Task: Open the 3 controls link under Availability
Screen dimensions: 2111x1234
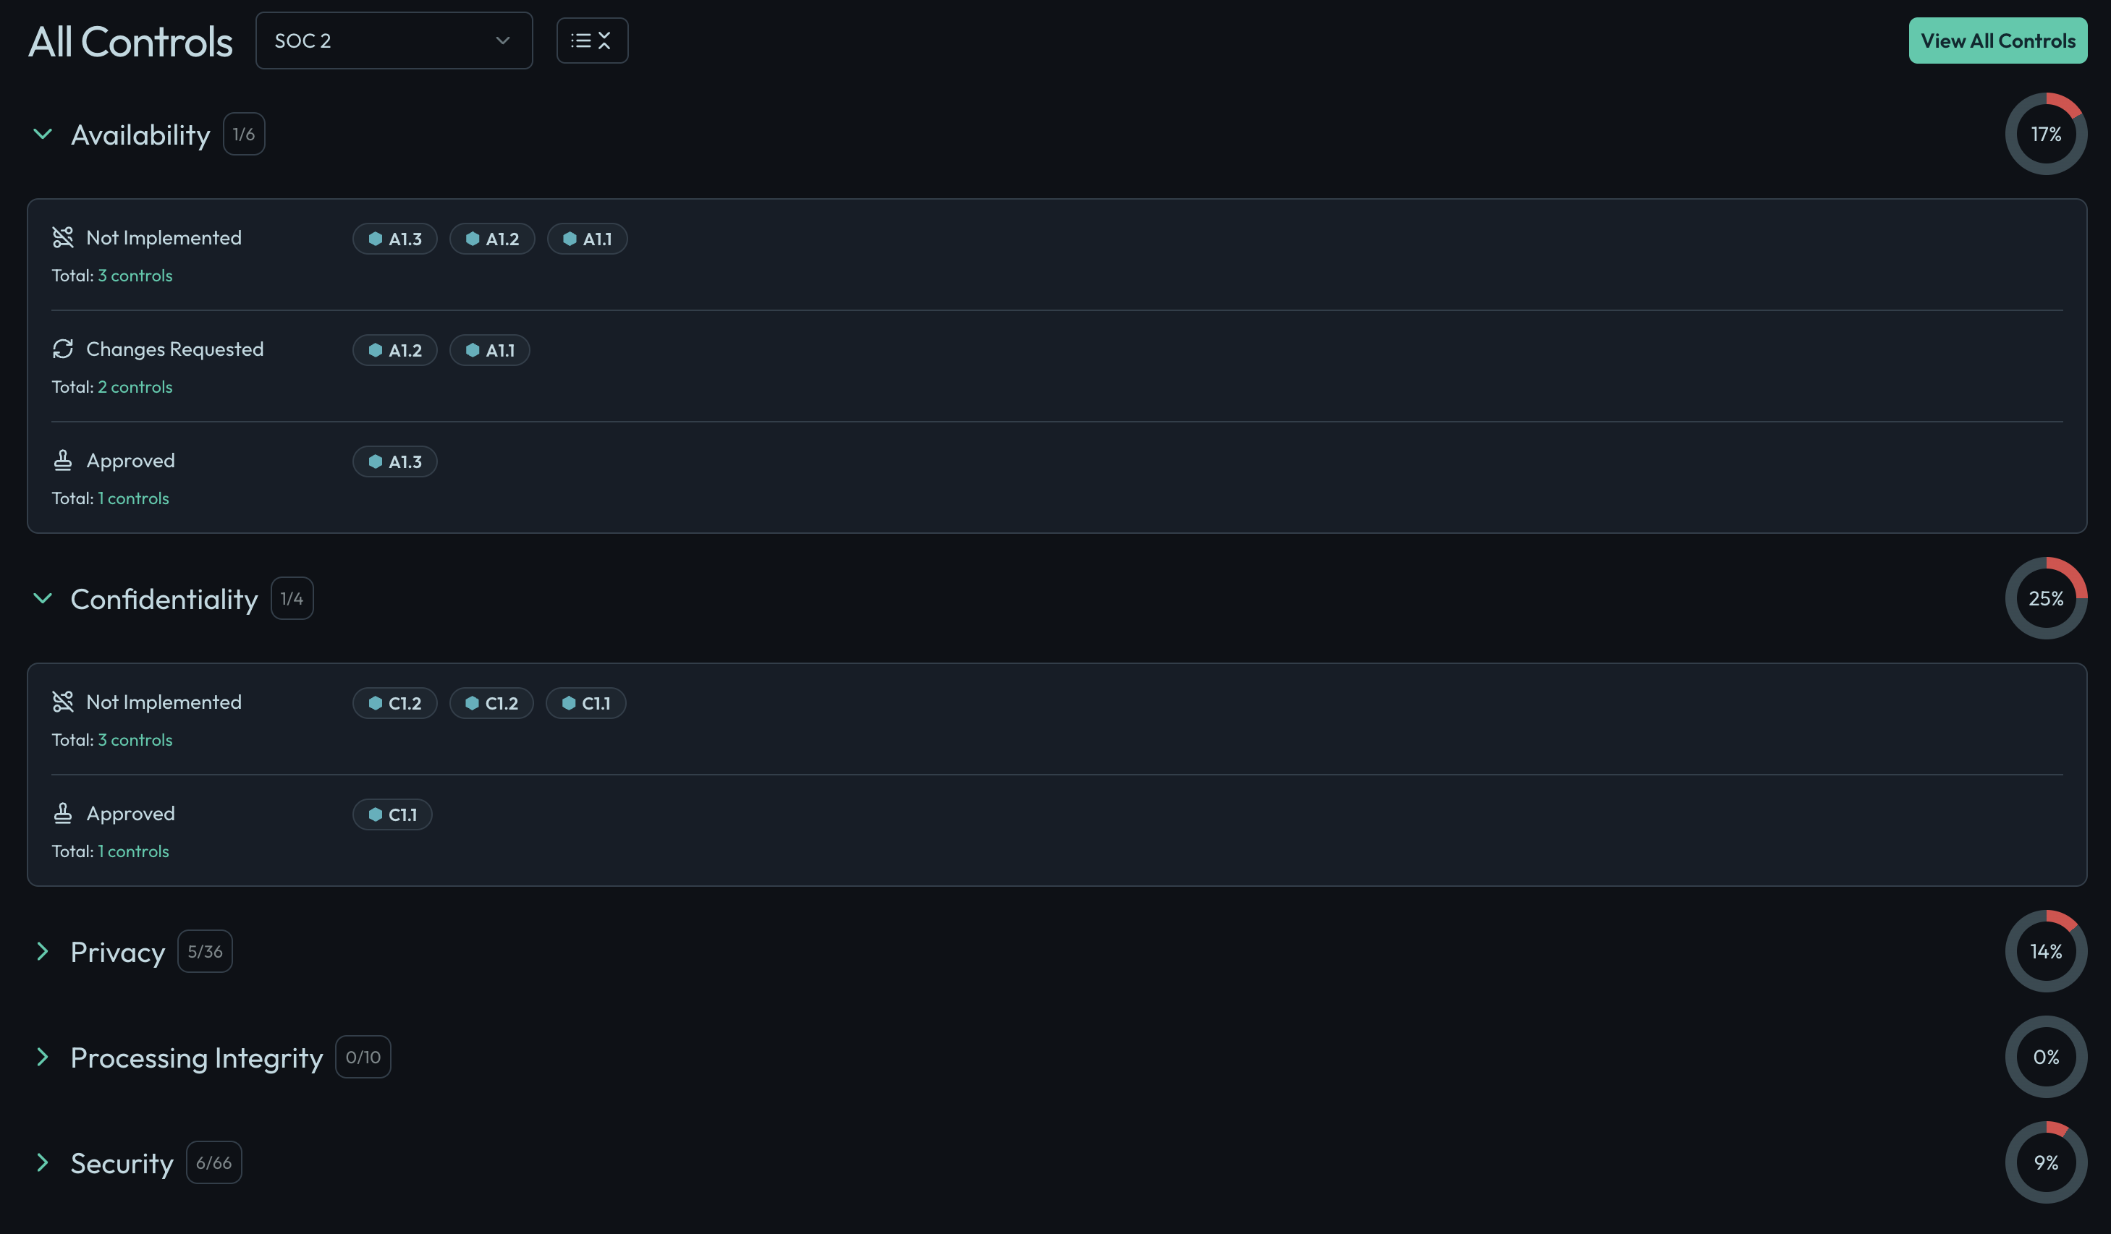Action: (x=135, y=275)
